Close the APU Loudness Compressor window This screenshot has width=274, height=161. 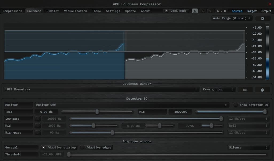270,4
